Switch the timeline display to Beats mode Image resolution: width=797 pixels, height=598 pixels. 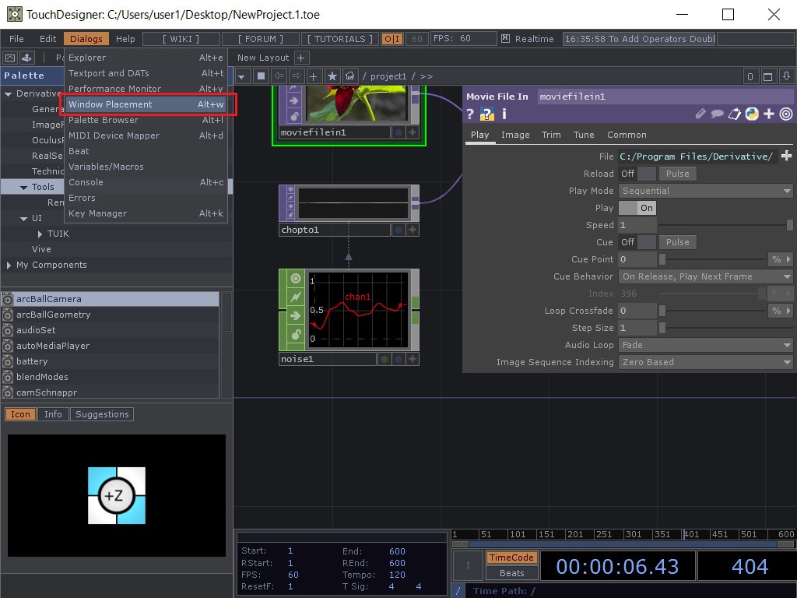(511, 573)
